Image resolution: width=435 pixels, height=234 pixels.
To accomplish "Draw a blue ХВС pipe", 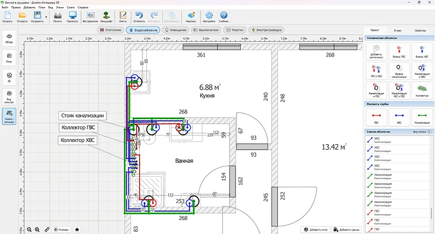I will point(399,118).
